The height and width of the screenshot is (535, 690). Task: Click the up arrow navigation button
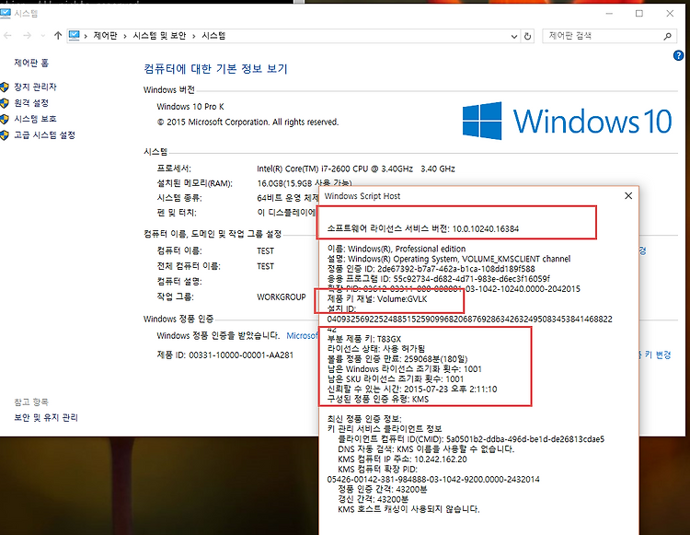[x=58, y=36]
